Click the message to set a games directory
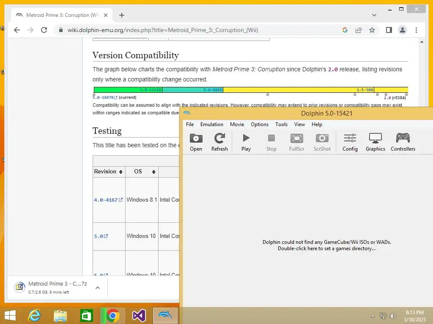This screenshot has width=433, height=324. [327, 245]
